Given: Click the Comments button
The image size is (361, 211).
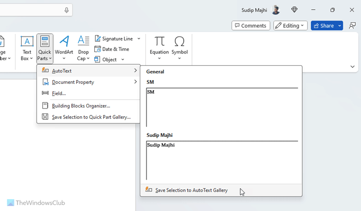Looking at the screenshot, I should (251, 26).
